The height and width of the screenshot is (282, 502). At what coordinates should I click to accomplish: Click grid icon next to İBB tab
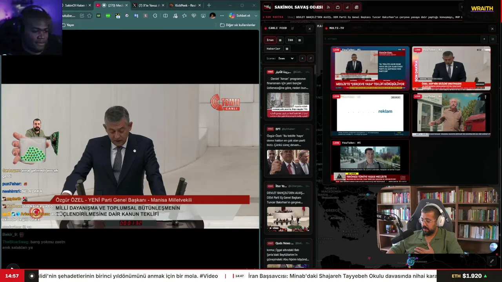pos(300,40)
